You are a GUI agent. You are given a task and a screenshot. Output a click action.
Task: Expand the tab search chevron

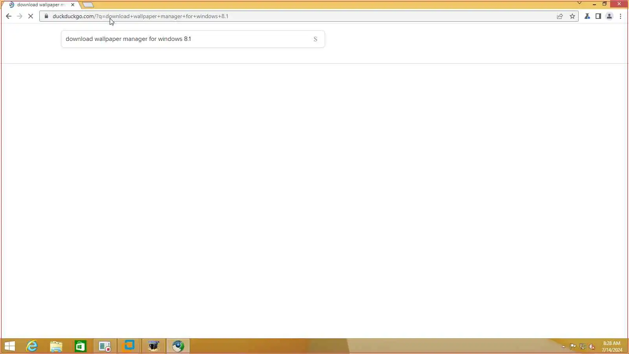point(579,3)
